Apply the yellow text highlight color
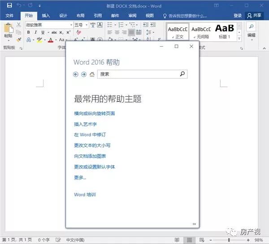The width and height of the screenshot is (269, 244). [39, 40]
